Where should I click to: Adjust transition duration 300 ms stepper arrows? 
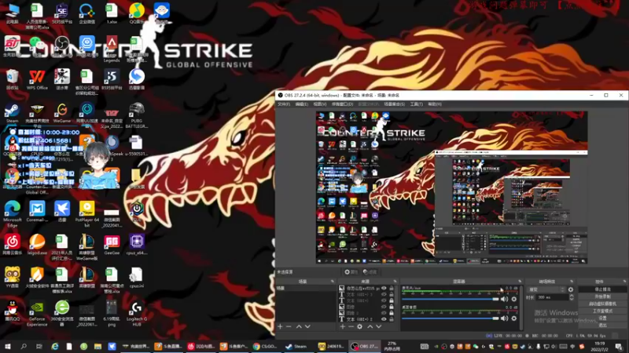coord(572,297)
